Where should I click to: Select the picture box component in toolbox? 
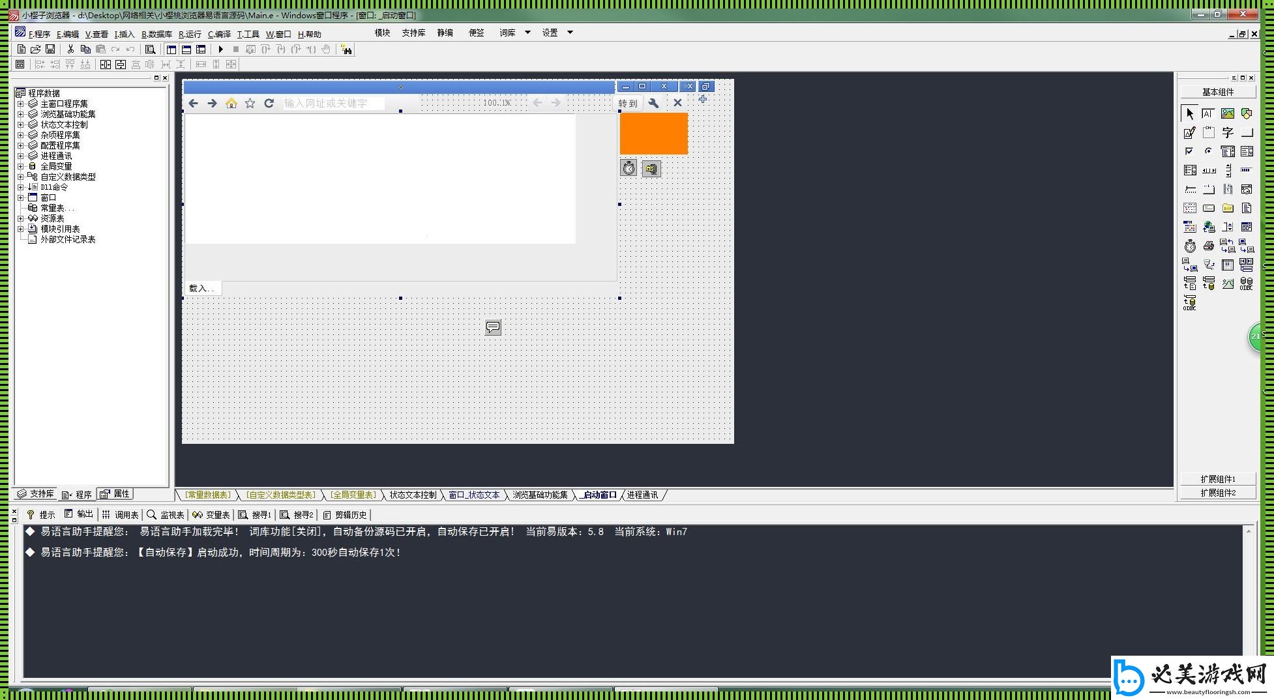(x=1228, y=114)
